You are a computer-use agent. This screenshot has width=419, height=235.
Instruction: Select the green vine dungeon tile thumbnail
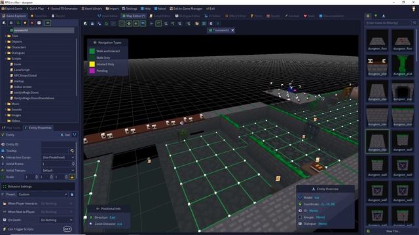click(x=403, y=65)
